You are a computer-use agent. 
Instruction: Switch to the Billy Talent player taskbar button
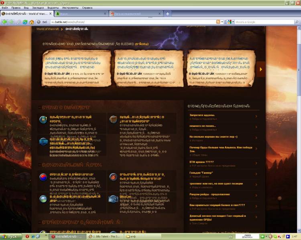pyautogui.click(x=105, y=236)
